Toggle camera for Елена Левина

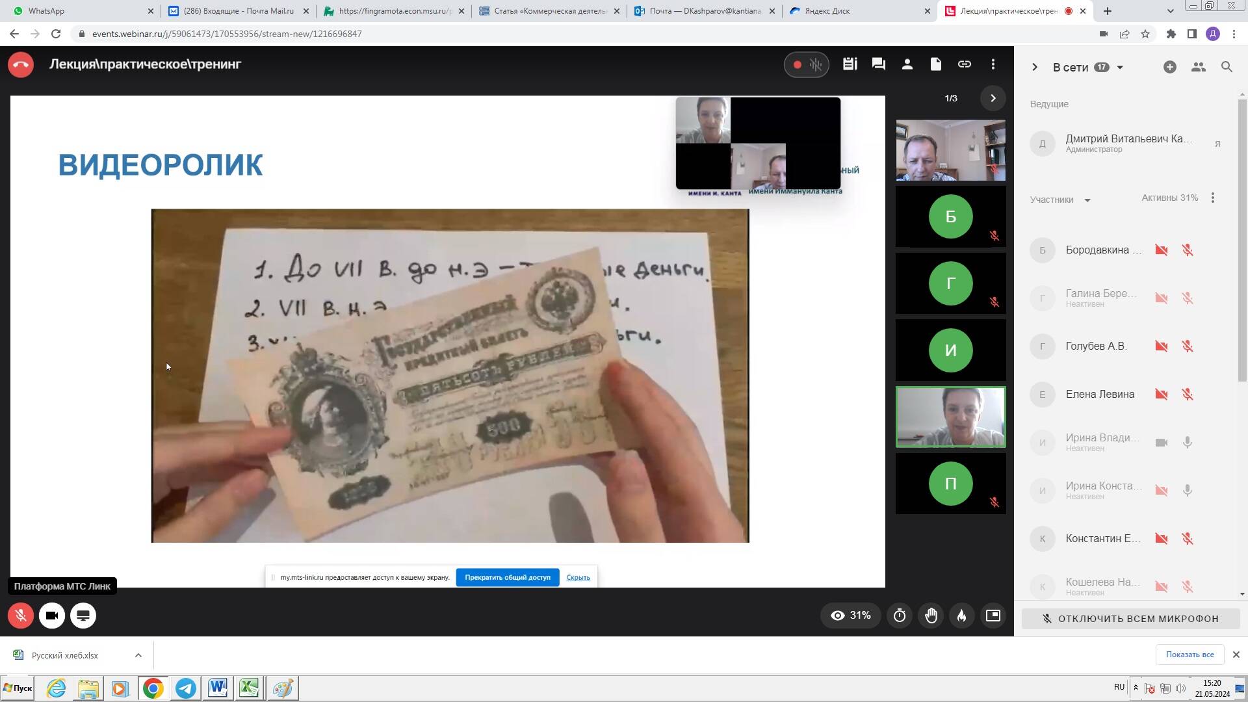(x=1162, y=395)
